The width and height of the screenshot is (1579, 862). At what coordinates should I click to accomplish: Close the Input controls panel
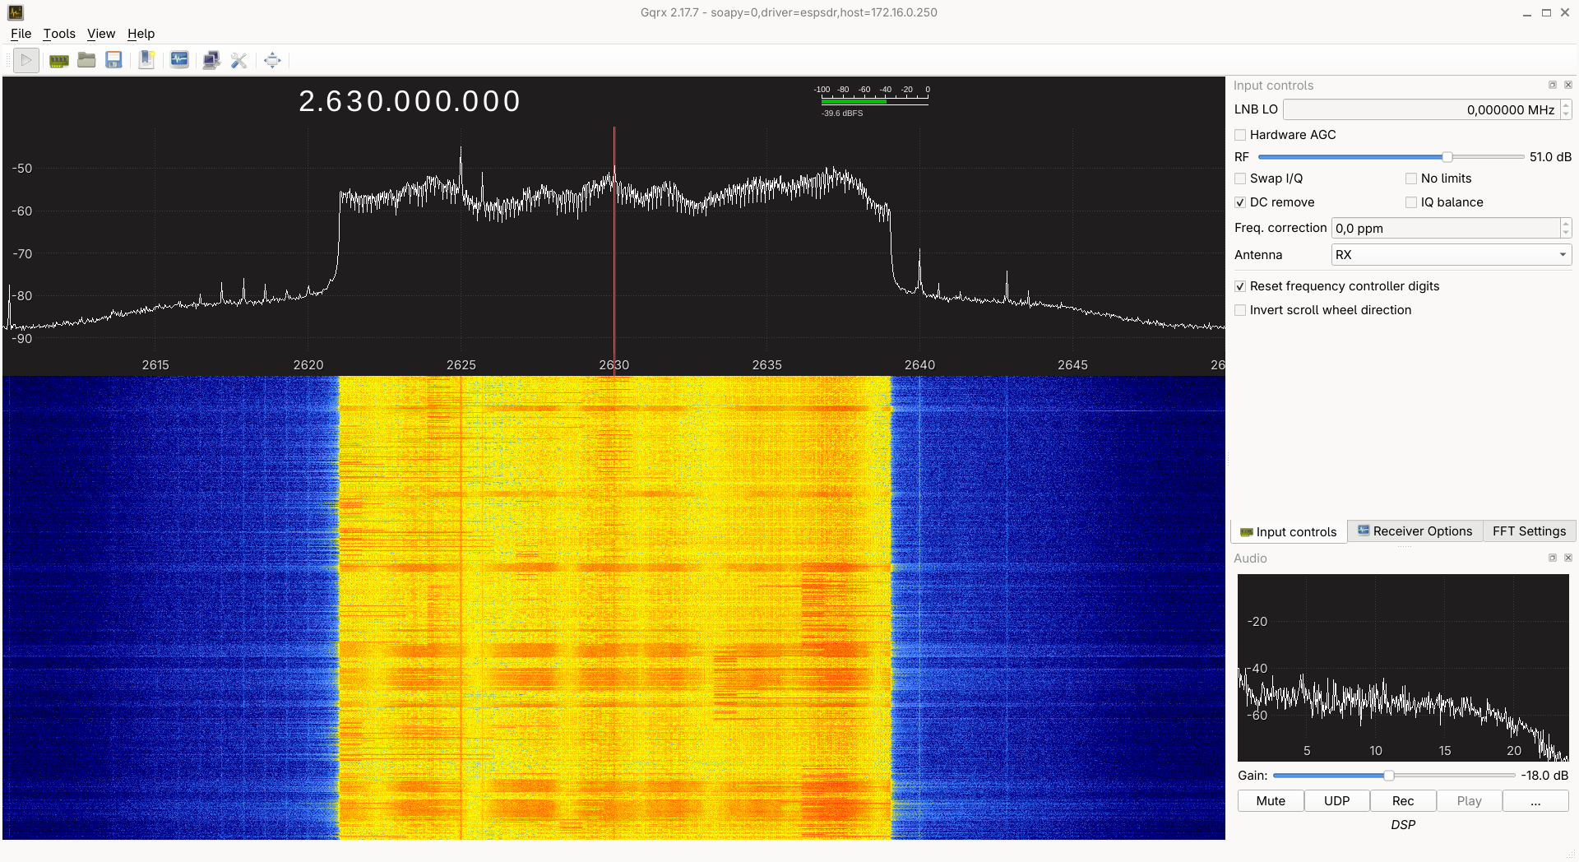coord(1568,85)
